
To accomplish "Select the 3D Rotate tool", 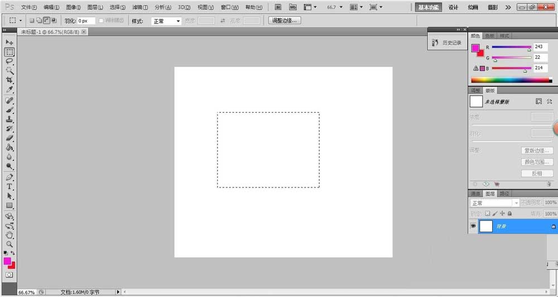I will click(x=9, y=216).
